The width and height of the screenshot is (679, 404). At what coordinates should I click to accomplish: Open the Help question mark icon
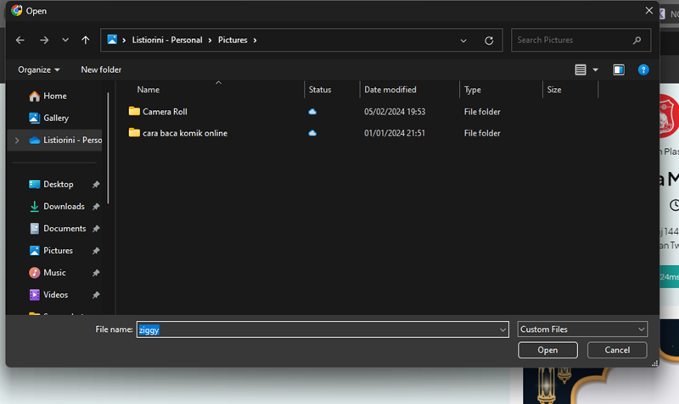click(x=643, y=69)
